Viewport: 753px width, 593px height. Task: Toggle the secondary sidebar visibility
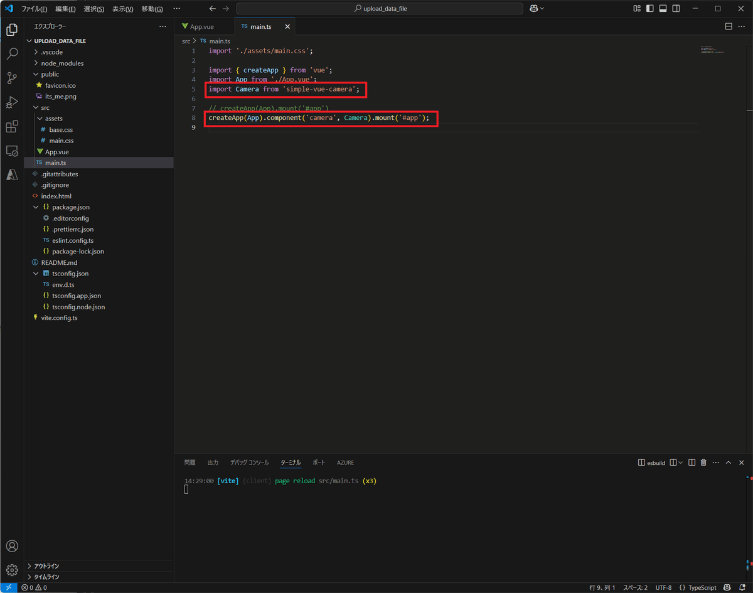point(676,8)
